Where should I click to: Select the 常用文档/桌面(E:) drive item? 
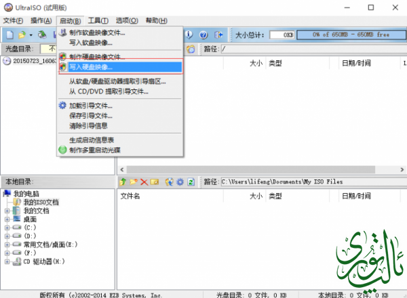(x=50, y=244)
